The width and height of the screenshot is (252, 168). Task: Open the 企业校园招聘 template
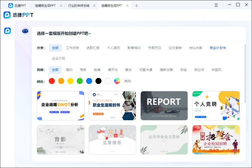click(216, 140)
